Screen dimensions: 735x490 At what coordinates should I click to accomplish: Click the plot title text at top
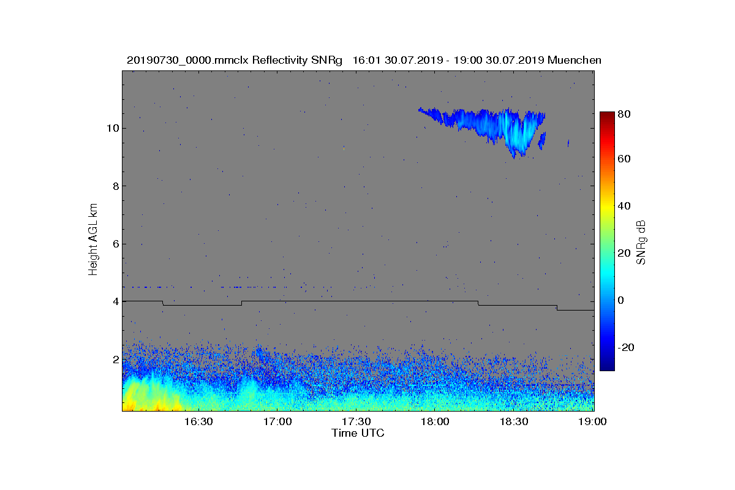[364, 60]
